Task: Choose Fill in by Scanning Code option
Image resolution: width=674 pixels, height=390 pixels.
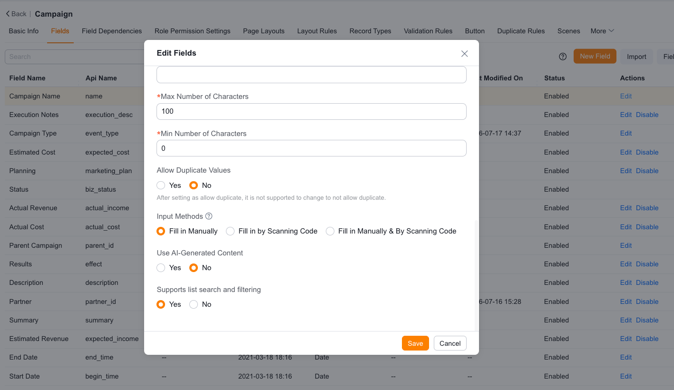Action: [230, 231]
